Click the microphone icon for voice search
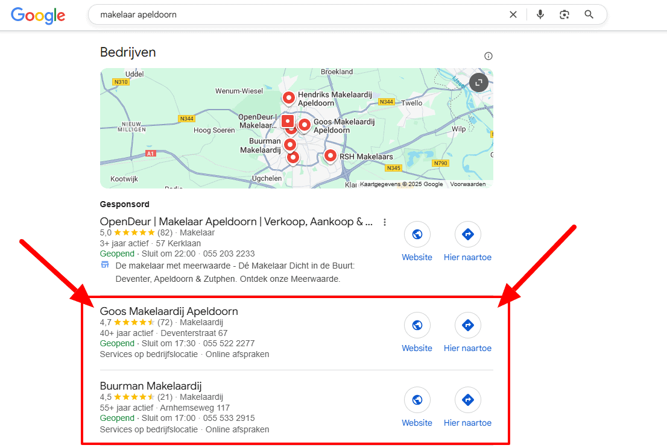Image resolution: width=667 pixels, height=448 pixels. click(540, 14)
